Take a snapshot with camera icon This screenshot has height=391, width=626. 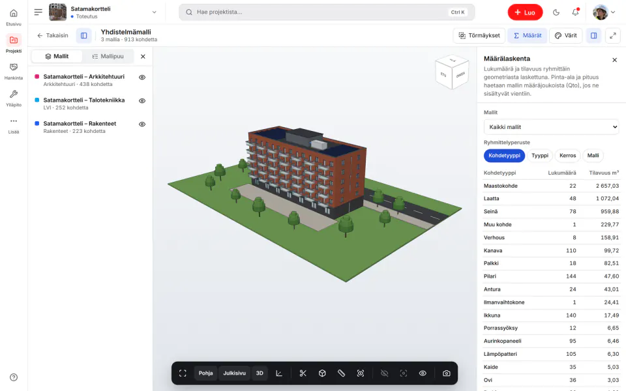446,373
